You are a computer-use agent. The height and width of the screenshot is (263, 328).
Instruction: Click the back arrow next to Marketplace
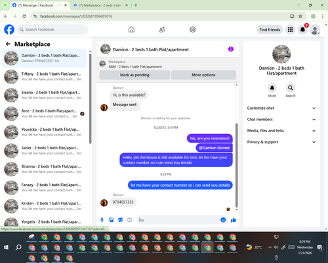[8, 44]
